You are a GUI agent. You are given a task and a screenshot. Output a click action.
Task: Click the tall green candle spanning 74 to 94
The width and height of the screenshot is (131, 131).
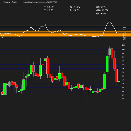107,64
